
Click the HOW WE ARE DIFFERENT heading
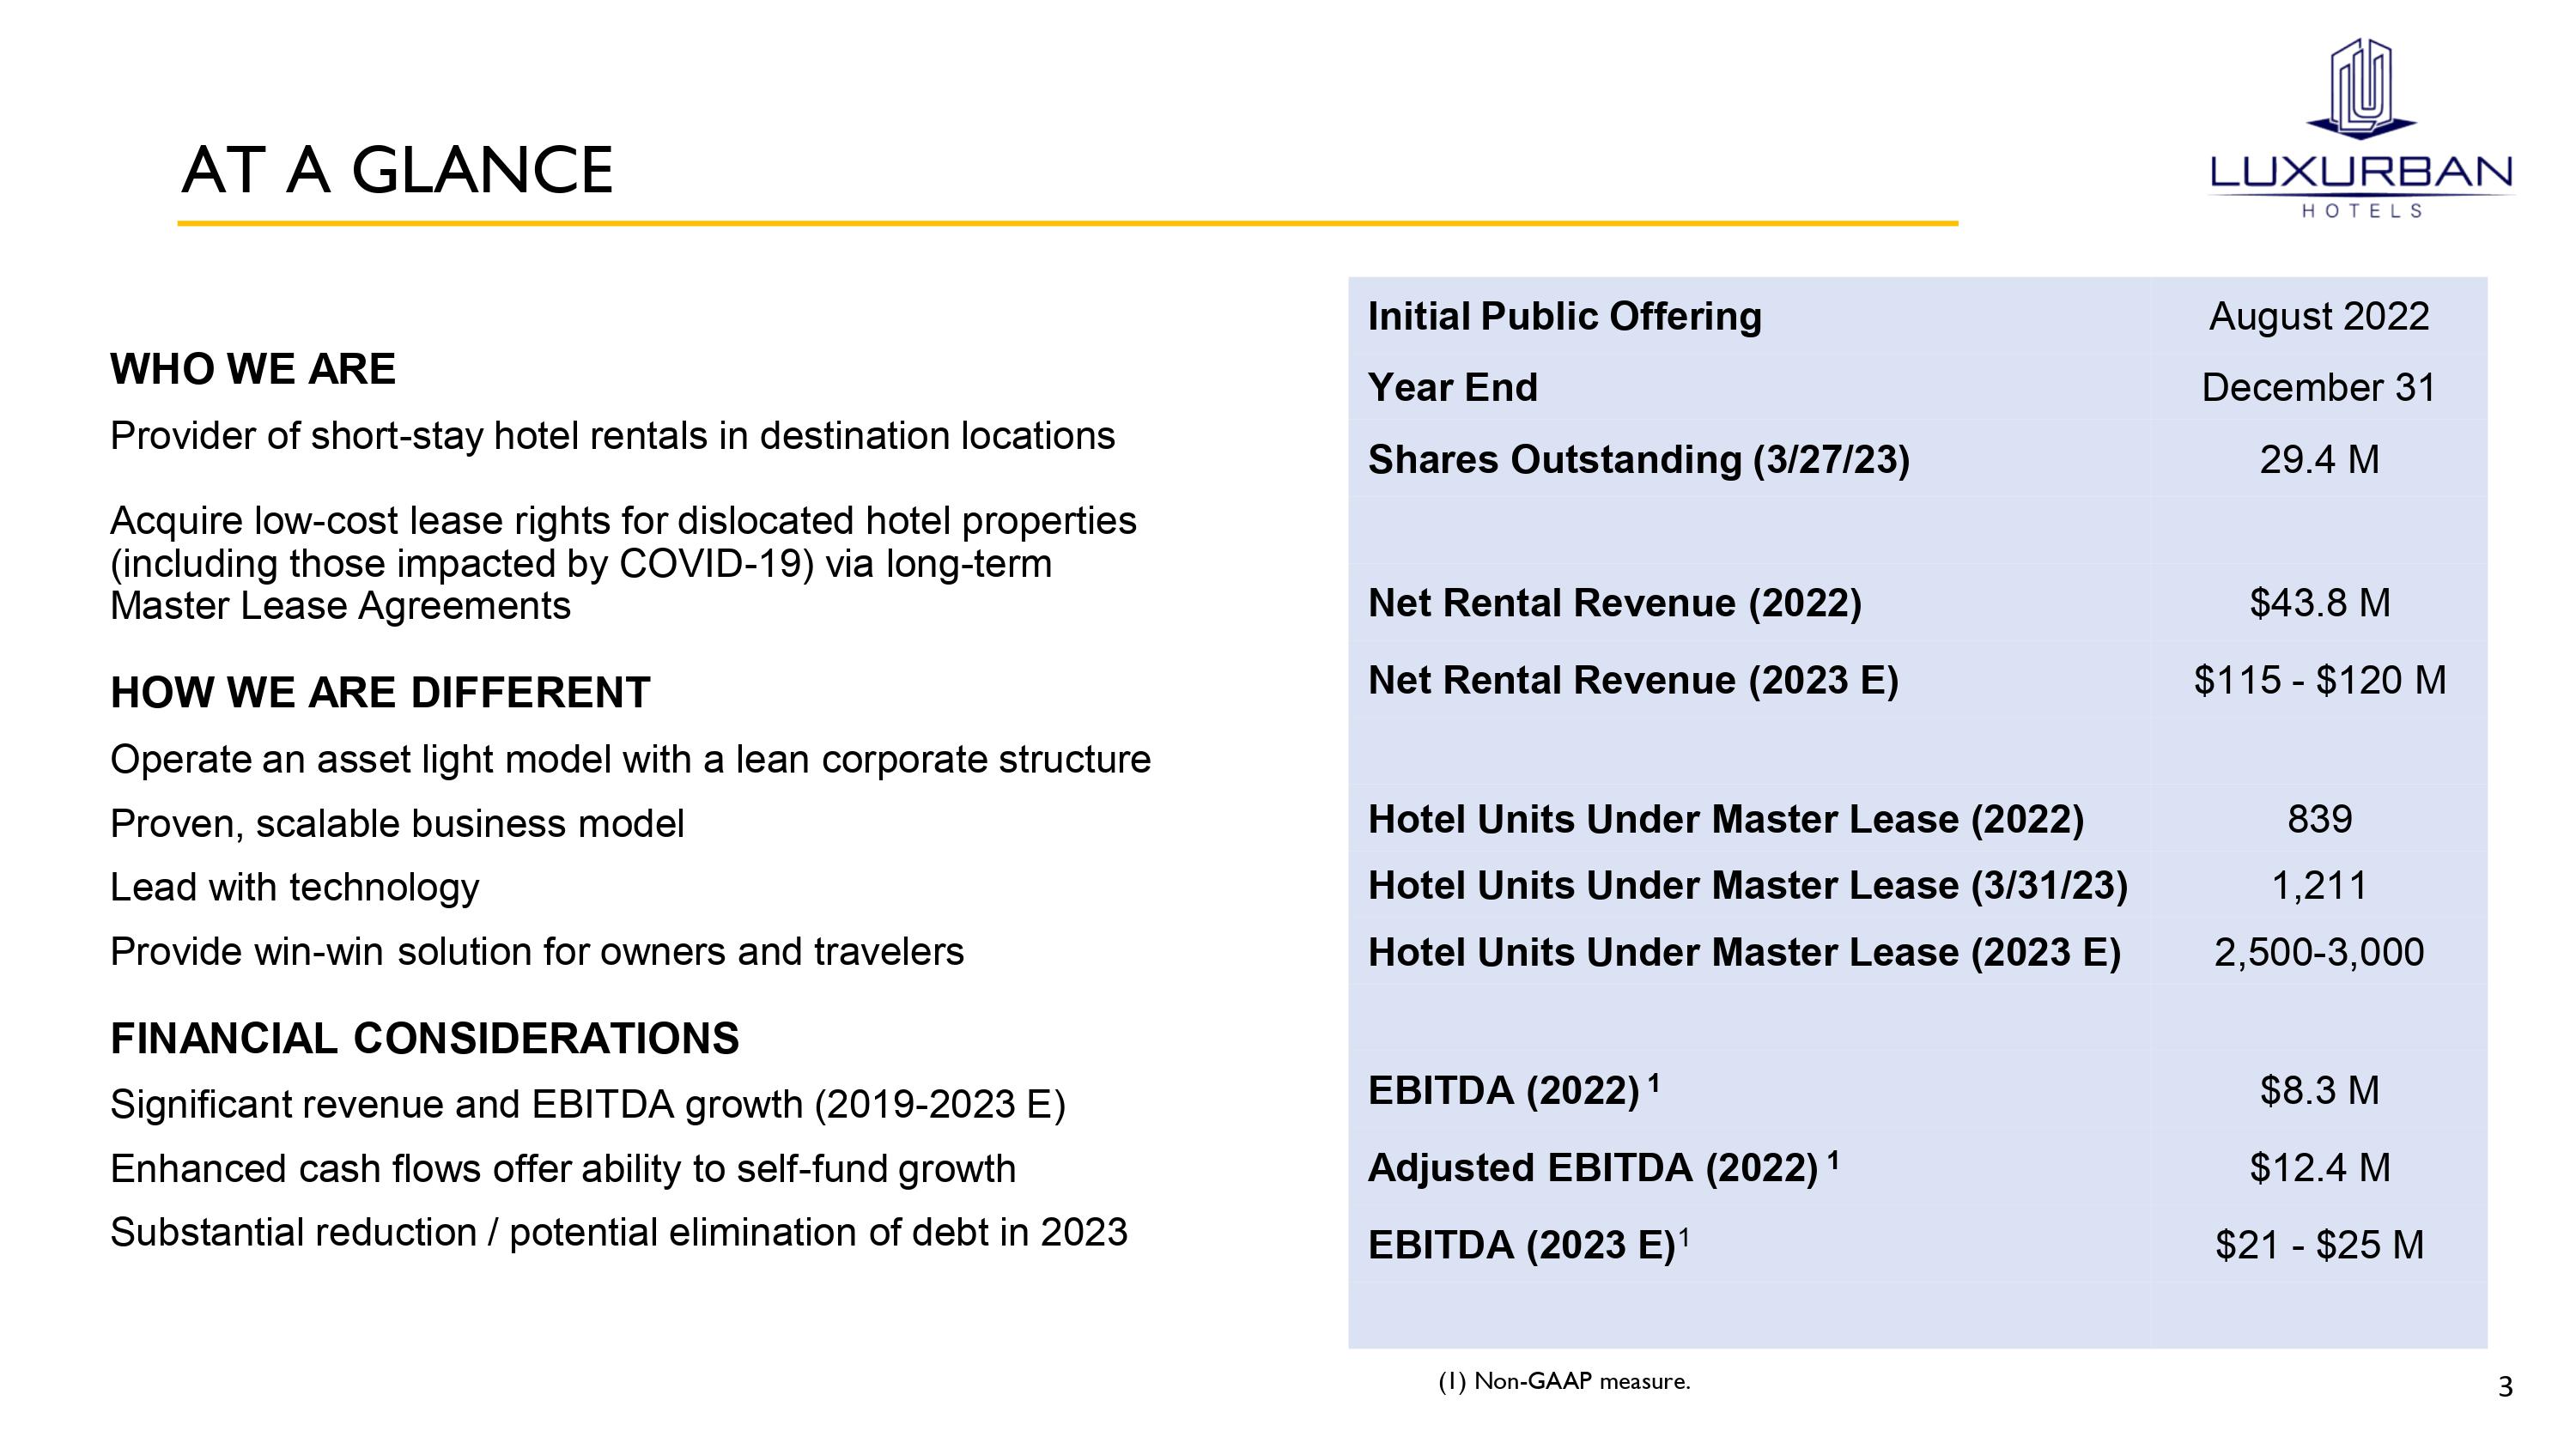[380, 692]
